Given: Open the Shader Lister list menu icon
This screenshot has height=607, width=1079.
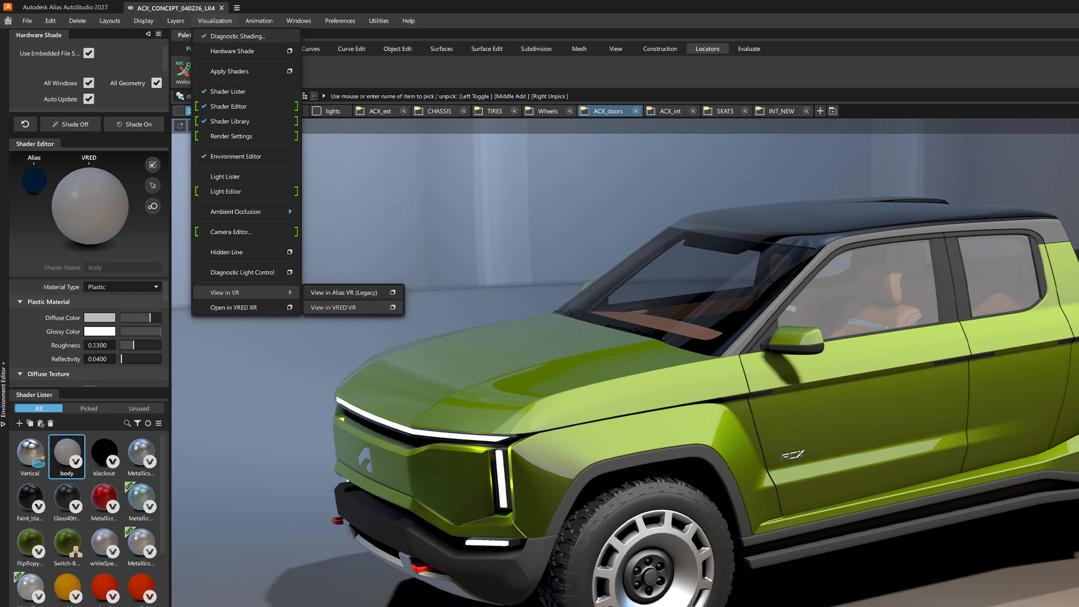Looking at the screenshot, I should point(158,423).
